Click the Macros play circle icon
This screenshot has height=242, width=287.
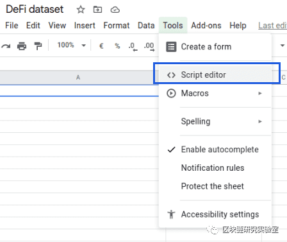tap(171, 93)
